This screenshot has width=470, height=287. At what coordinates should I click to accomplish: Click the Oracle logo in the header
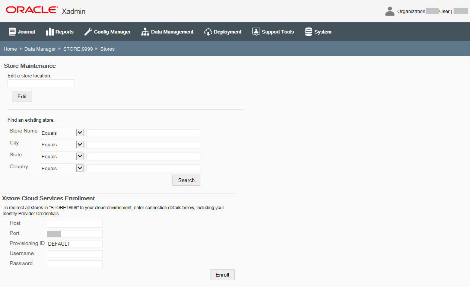pyautogui.click(x=31, y=10)
